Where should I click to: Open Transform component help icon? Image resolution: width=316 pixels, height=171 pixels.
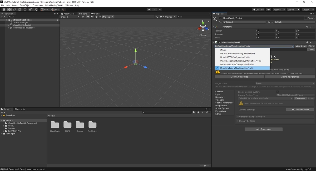point(307,27)
